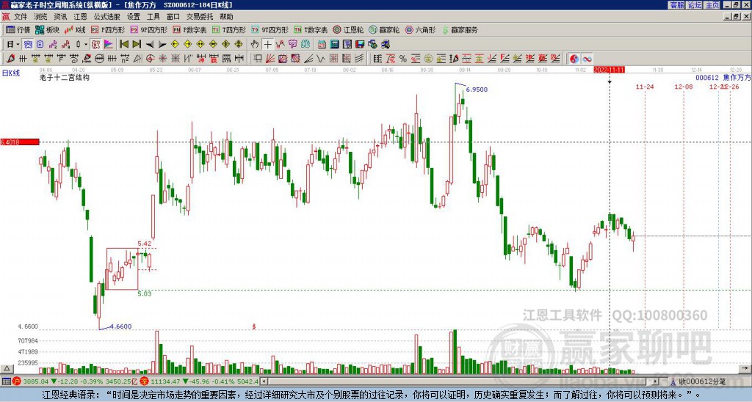
Task: Open the P四方形 square tool
Action: click(x=108, y=29)
